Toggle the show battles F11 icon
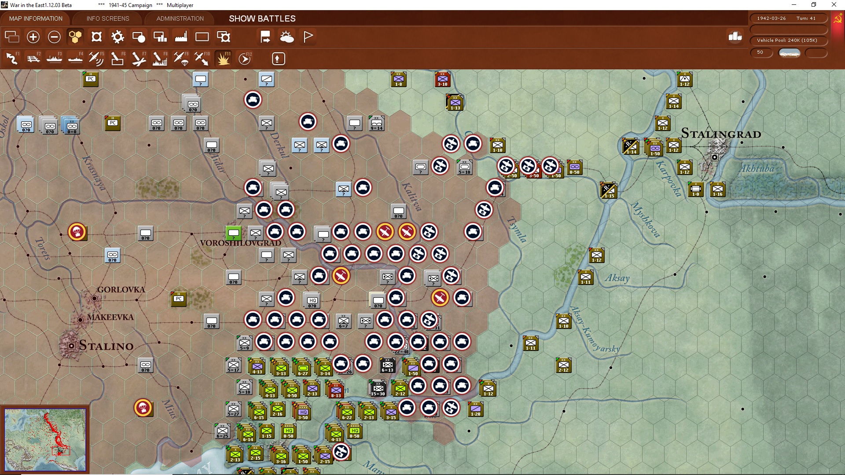 (223, 58)
